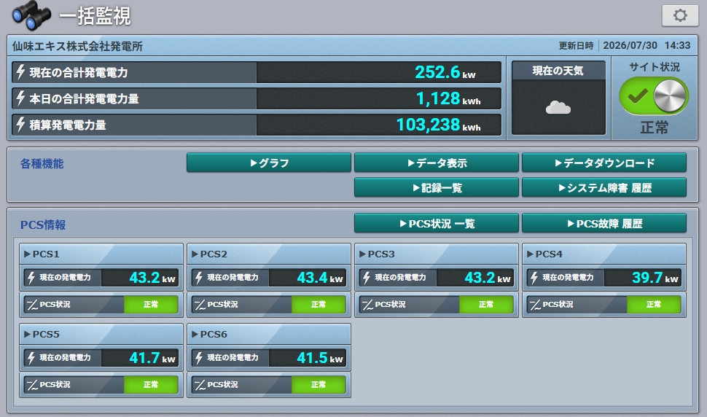Click PCS1 PCS状況 status icon
The width and height of the screenshot is (707, 417).
click(x=32, y=305)
